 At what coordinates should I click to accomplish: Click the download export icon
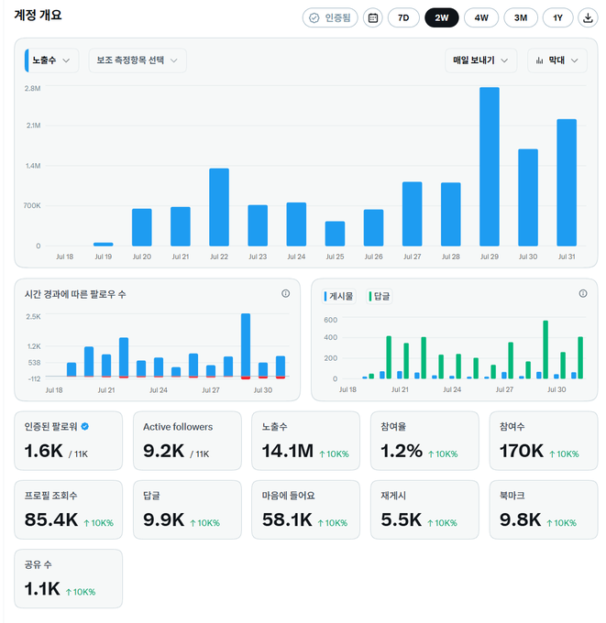[x=588, y=18]
